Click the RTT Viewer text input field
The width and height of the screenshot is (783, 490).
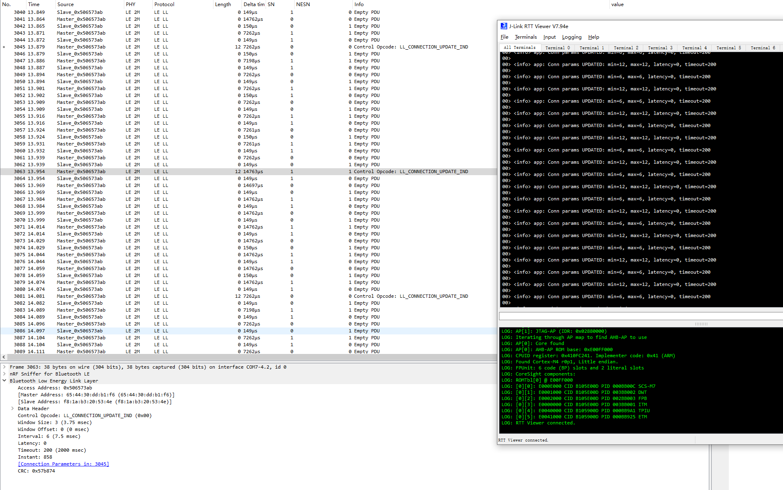coord(640,316)
